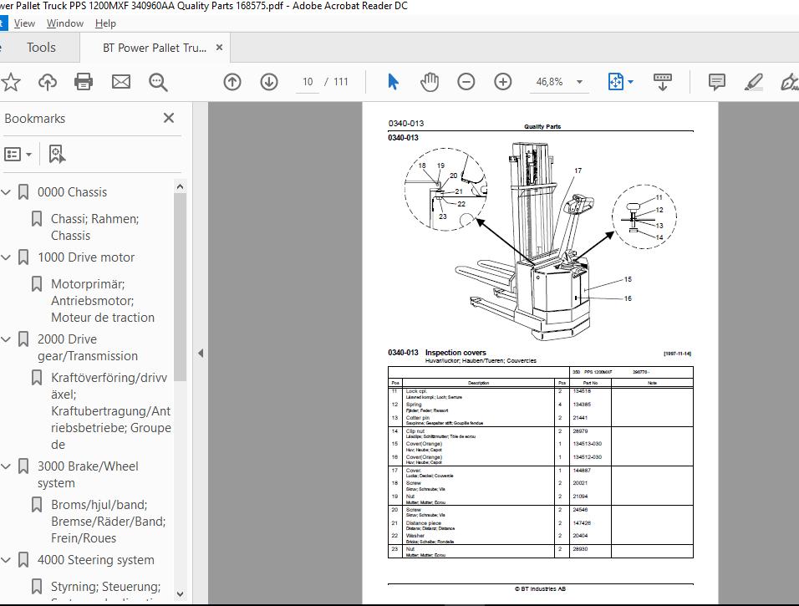Zoom in with the plus icon

(x=503, y=82)
